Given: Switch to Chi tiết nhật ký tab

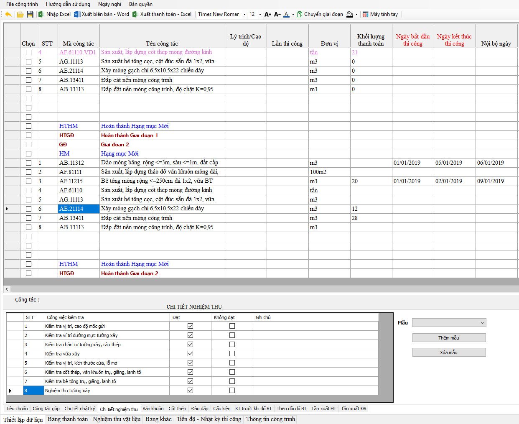Looking at the screenshot, I should 79,409.
